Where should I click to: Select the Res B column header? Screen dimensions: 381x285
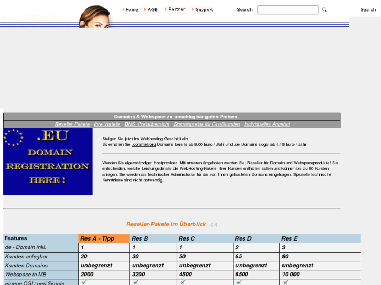pyautogui.click(x=154, y=238)
